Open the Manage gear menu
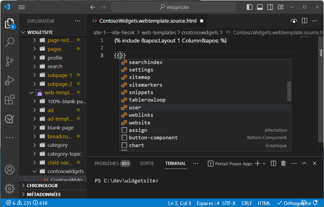The height and width of the screenshot is (207, 324). coord(9,188)
